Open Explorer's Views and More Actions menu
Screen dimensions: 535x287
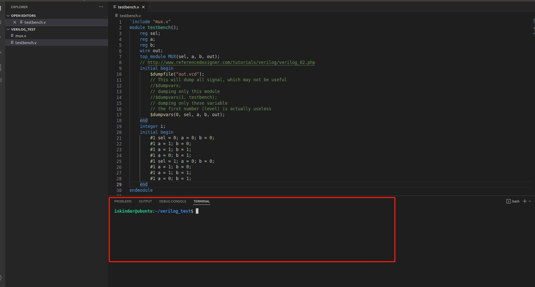(x=101, y=7)
